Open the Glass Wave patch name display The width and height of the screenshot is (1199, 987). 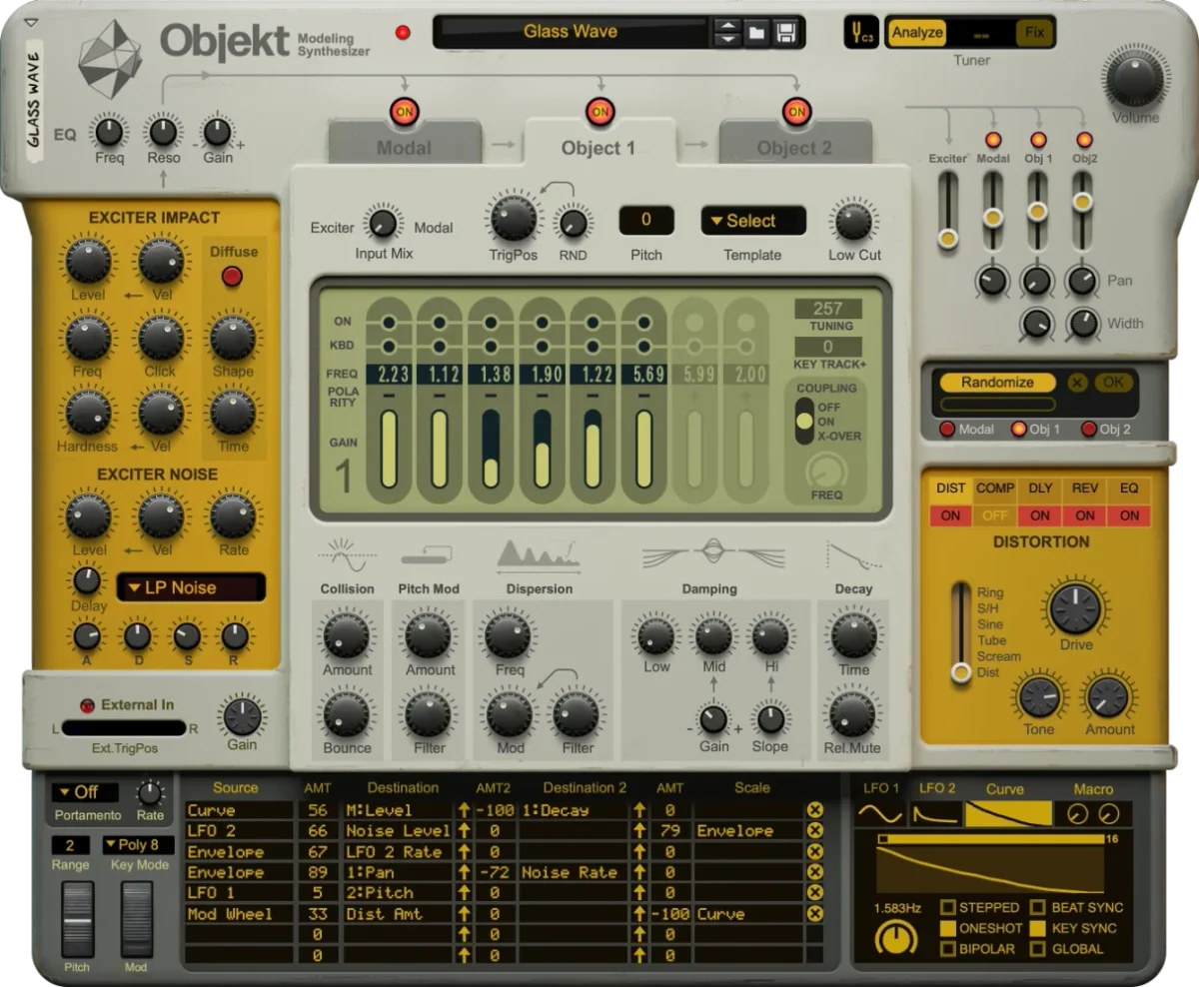click(571, 32)
